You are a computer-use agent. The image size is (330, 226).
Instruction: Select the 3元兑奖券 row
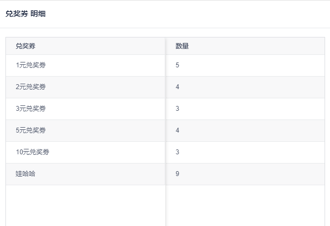click(x=165, y=109)
